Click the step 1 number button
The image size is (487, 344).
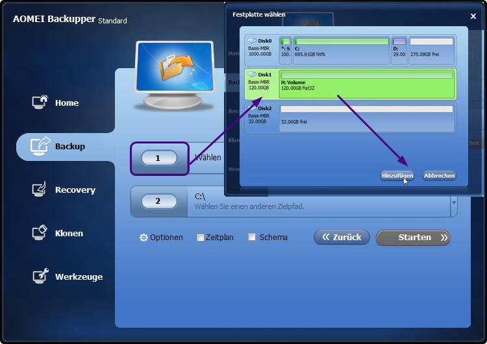pos(159,158)
